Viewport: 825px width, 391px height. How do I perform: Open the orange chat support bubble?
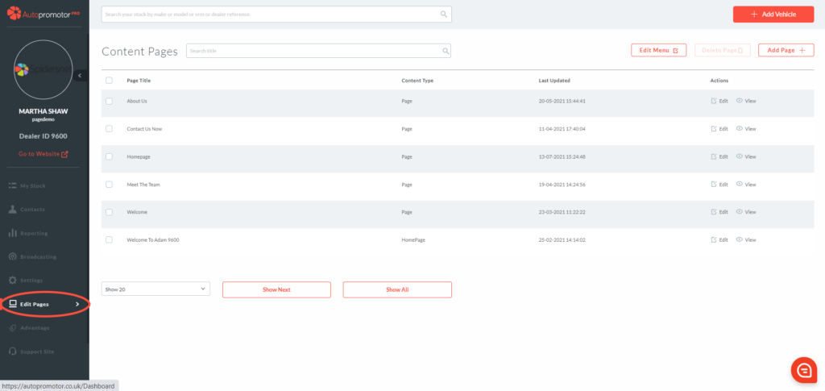tap(803, 369)
